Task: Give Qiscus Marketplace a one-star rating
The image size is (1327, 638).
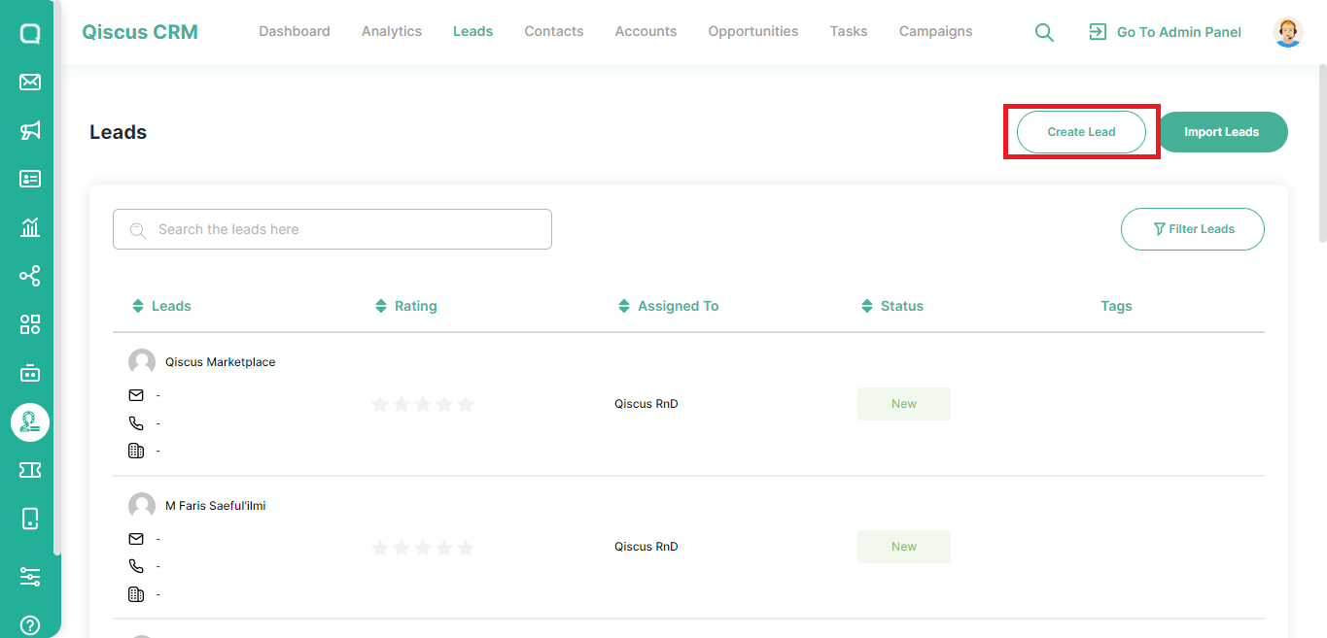Action: click(380, 404)
